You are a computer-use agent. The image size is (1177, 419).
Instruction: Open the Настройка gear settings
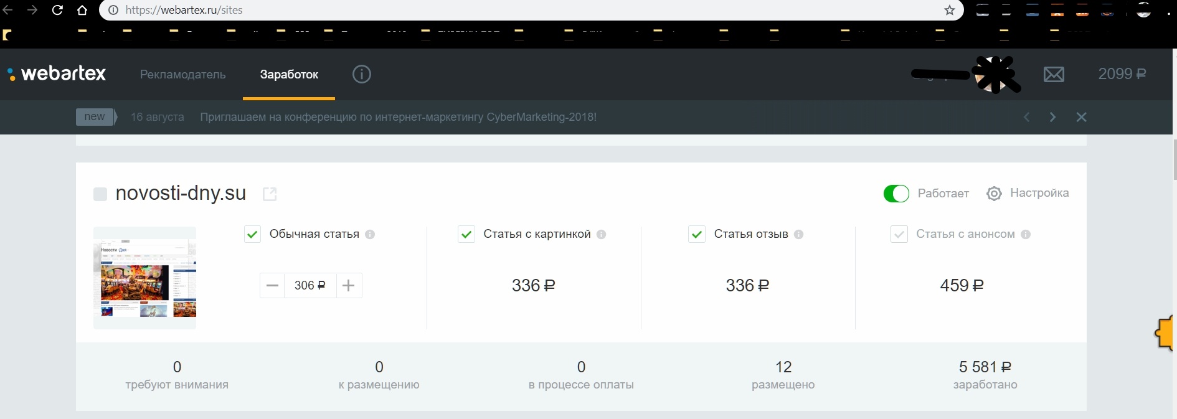1028,193
